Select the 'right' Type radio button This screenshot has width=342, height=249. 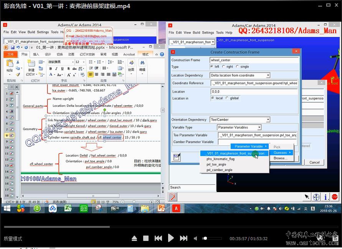click(223, 66)
